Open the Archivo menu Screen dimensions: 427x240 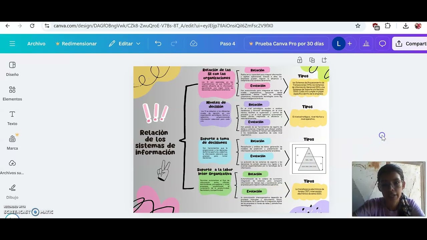coord(36,44)
